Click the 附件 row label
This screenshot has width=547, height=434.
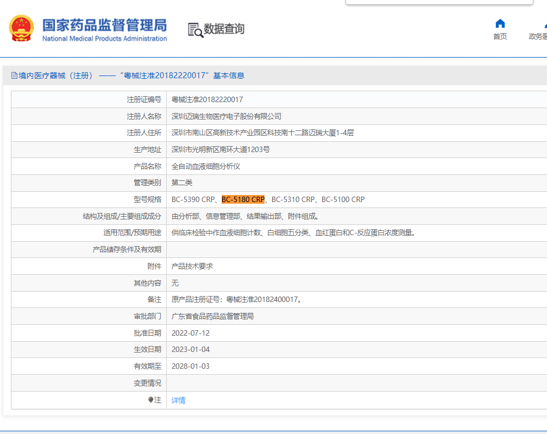[x=154, y=266]
